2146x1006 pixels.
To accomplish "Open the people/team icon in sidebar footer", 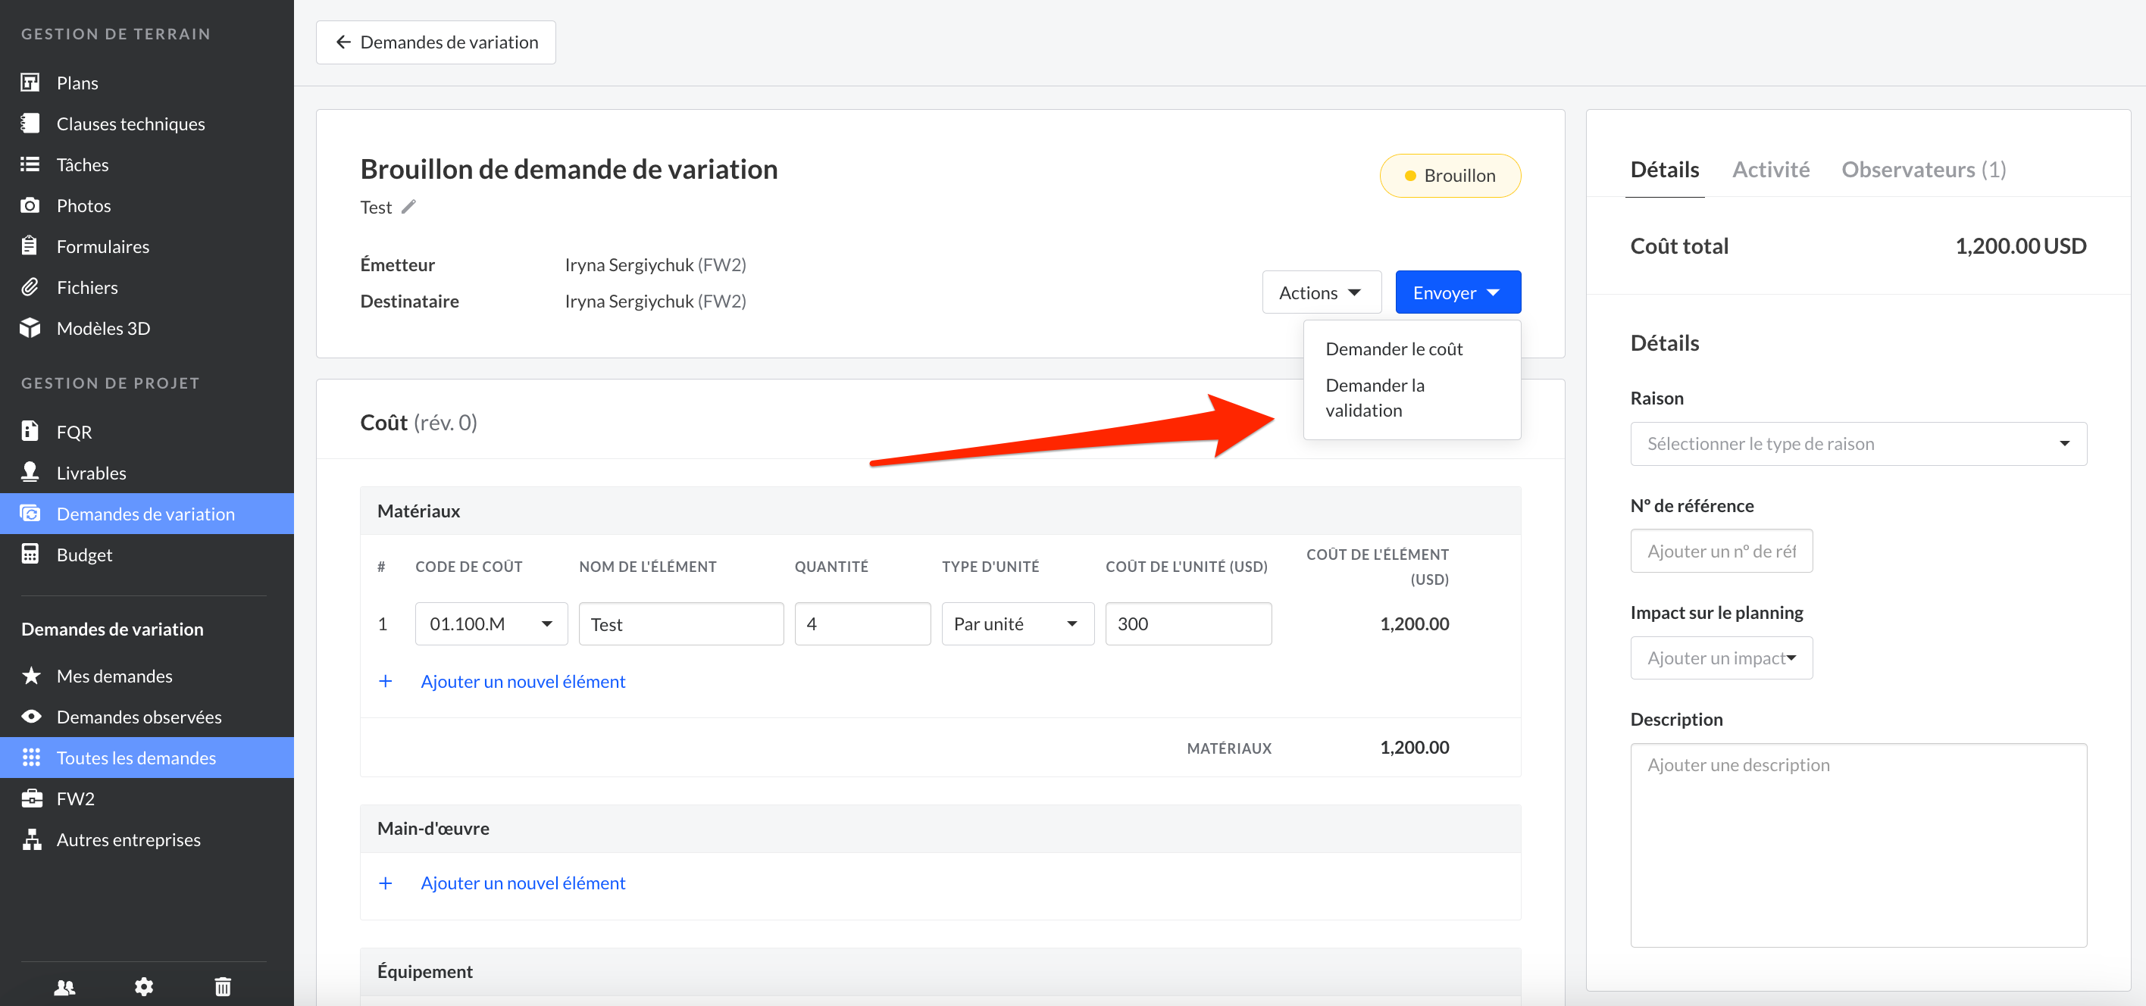I will (65, 986).
